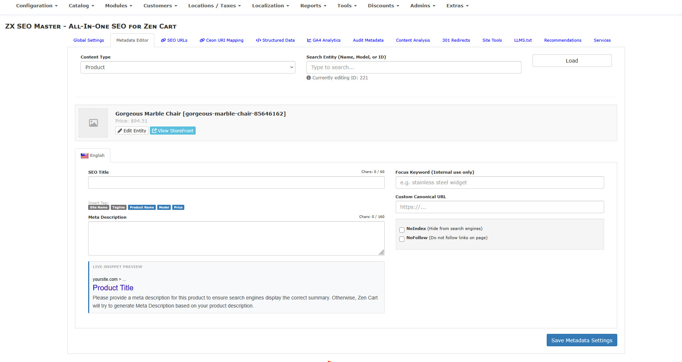Click the 'Price: $94.51' text

coord(131,121)
